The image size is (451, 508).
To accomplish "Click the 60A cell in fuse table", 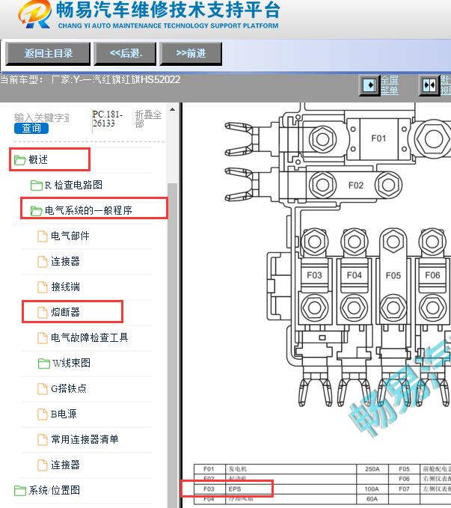I will tap(372, 499).
